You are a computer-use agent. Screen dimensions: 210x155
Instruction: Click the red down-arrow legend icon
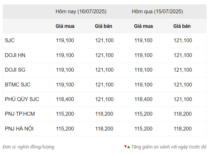(126, 147)
